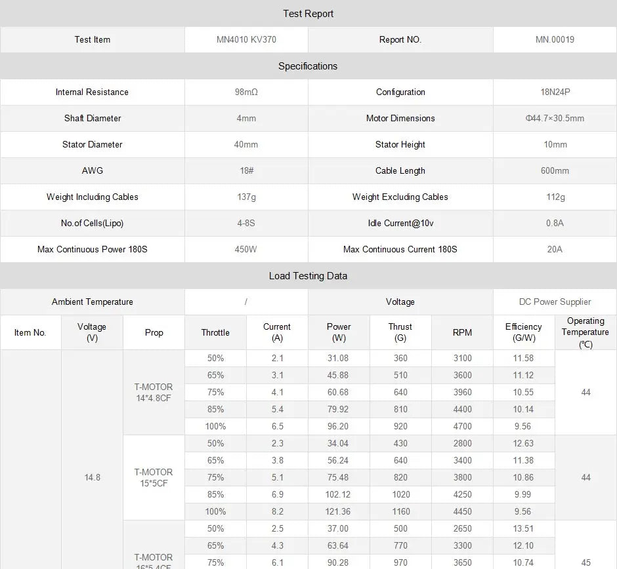Click the Throttle column header

coord(215,333)
